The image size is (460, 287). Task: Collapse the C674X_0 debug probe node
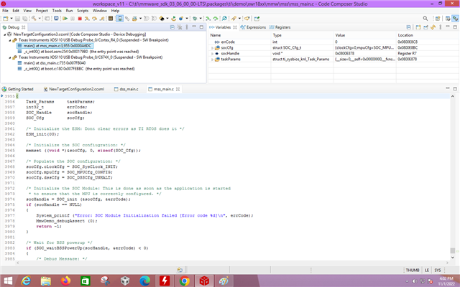click(9, 57)
